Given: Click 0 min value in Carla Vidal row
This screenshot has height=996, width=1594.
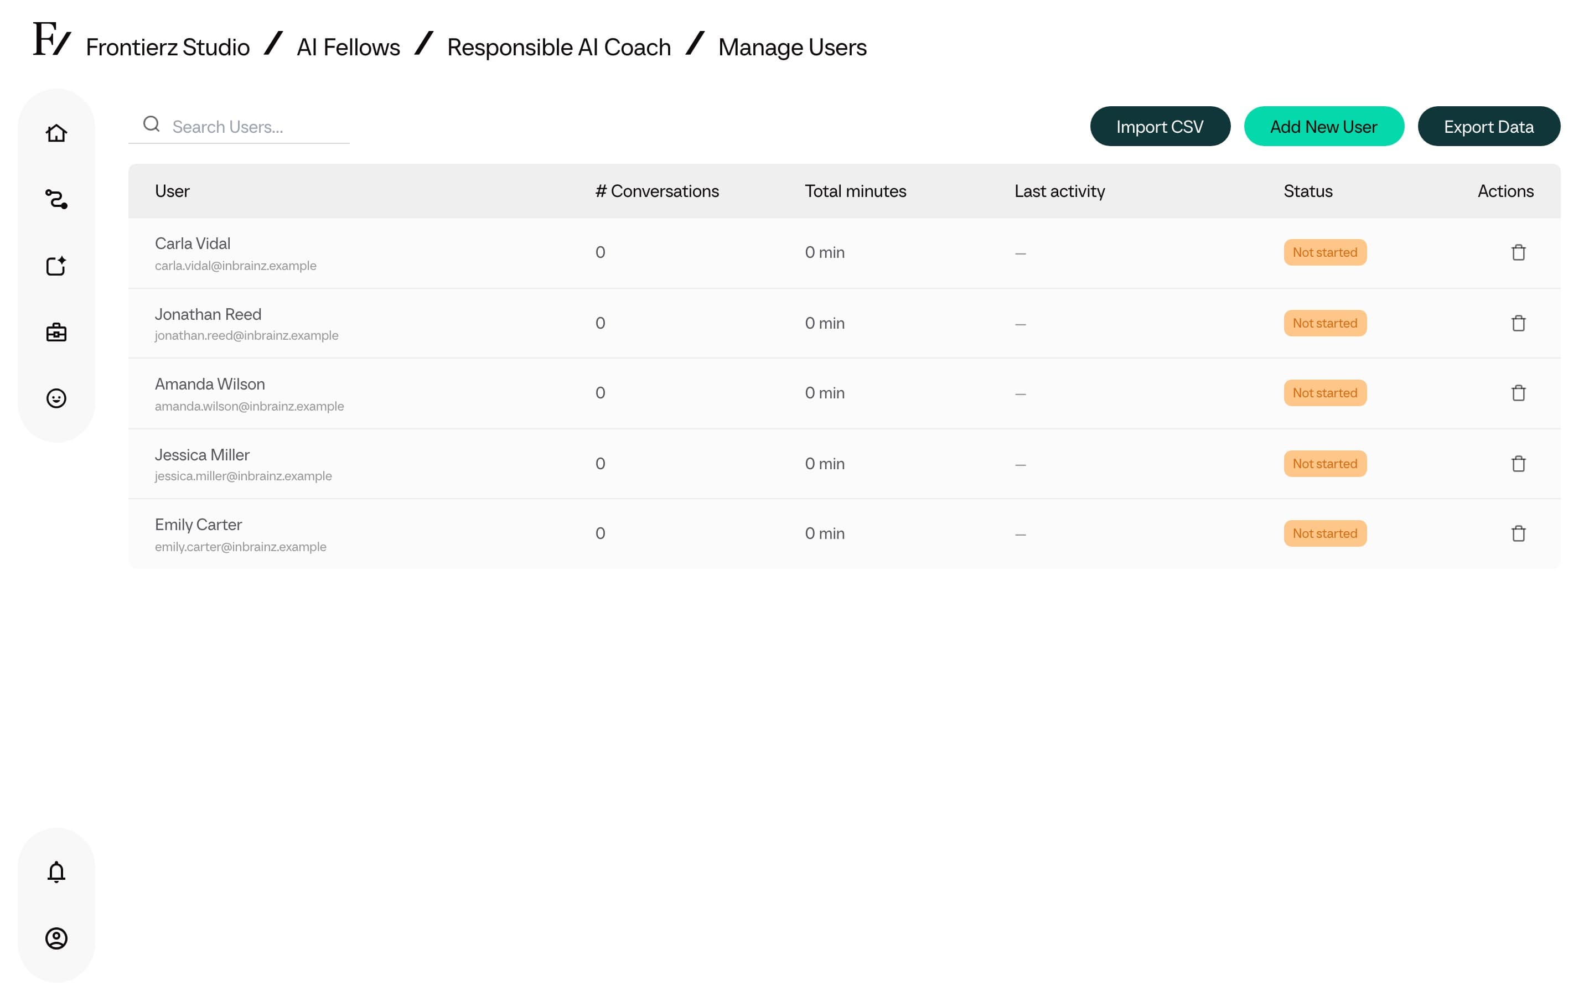Looking at the screenshot, I should click(824, 252).
